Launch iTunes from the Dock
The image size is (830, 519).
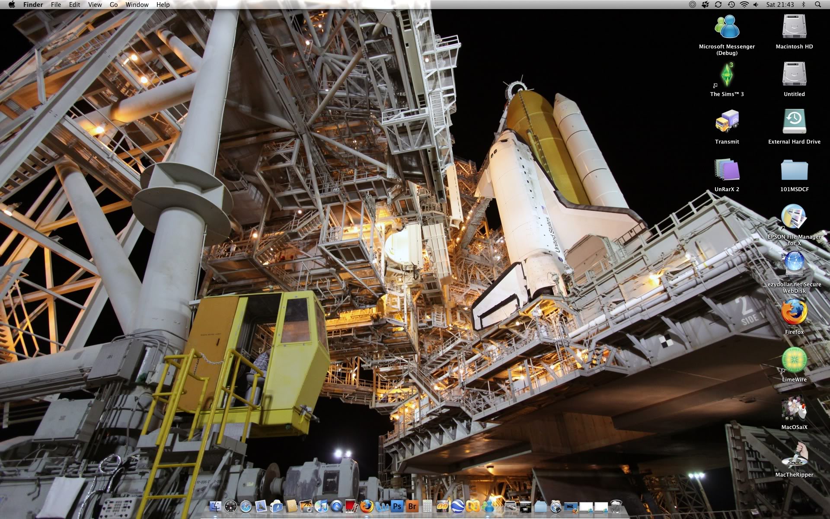321,507
